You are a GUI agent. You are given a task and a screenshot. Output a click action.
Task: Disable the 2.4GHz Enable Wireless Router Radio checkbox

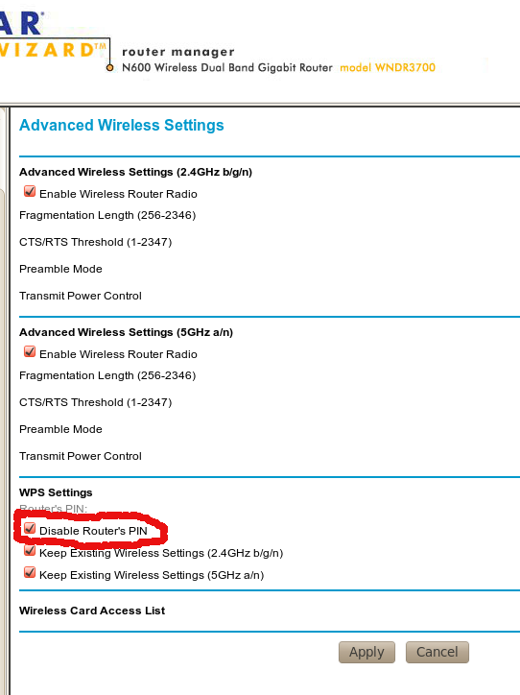click(x=30, y=191)
